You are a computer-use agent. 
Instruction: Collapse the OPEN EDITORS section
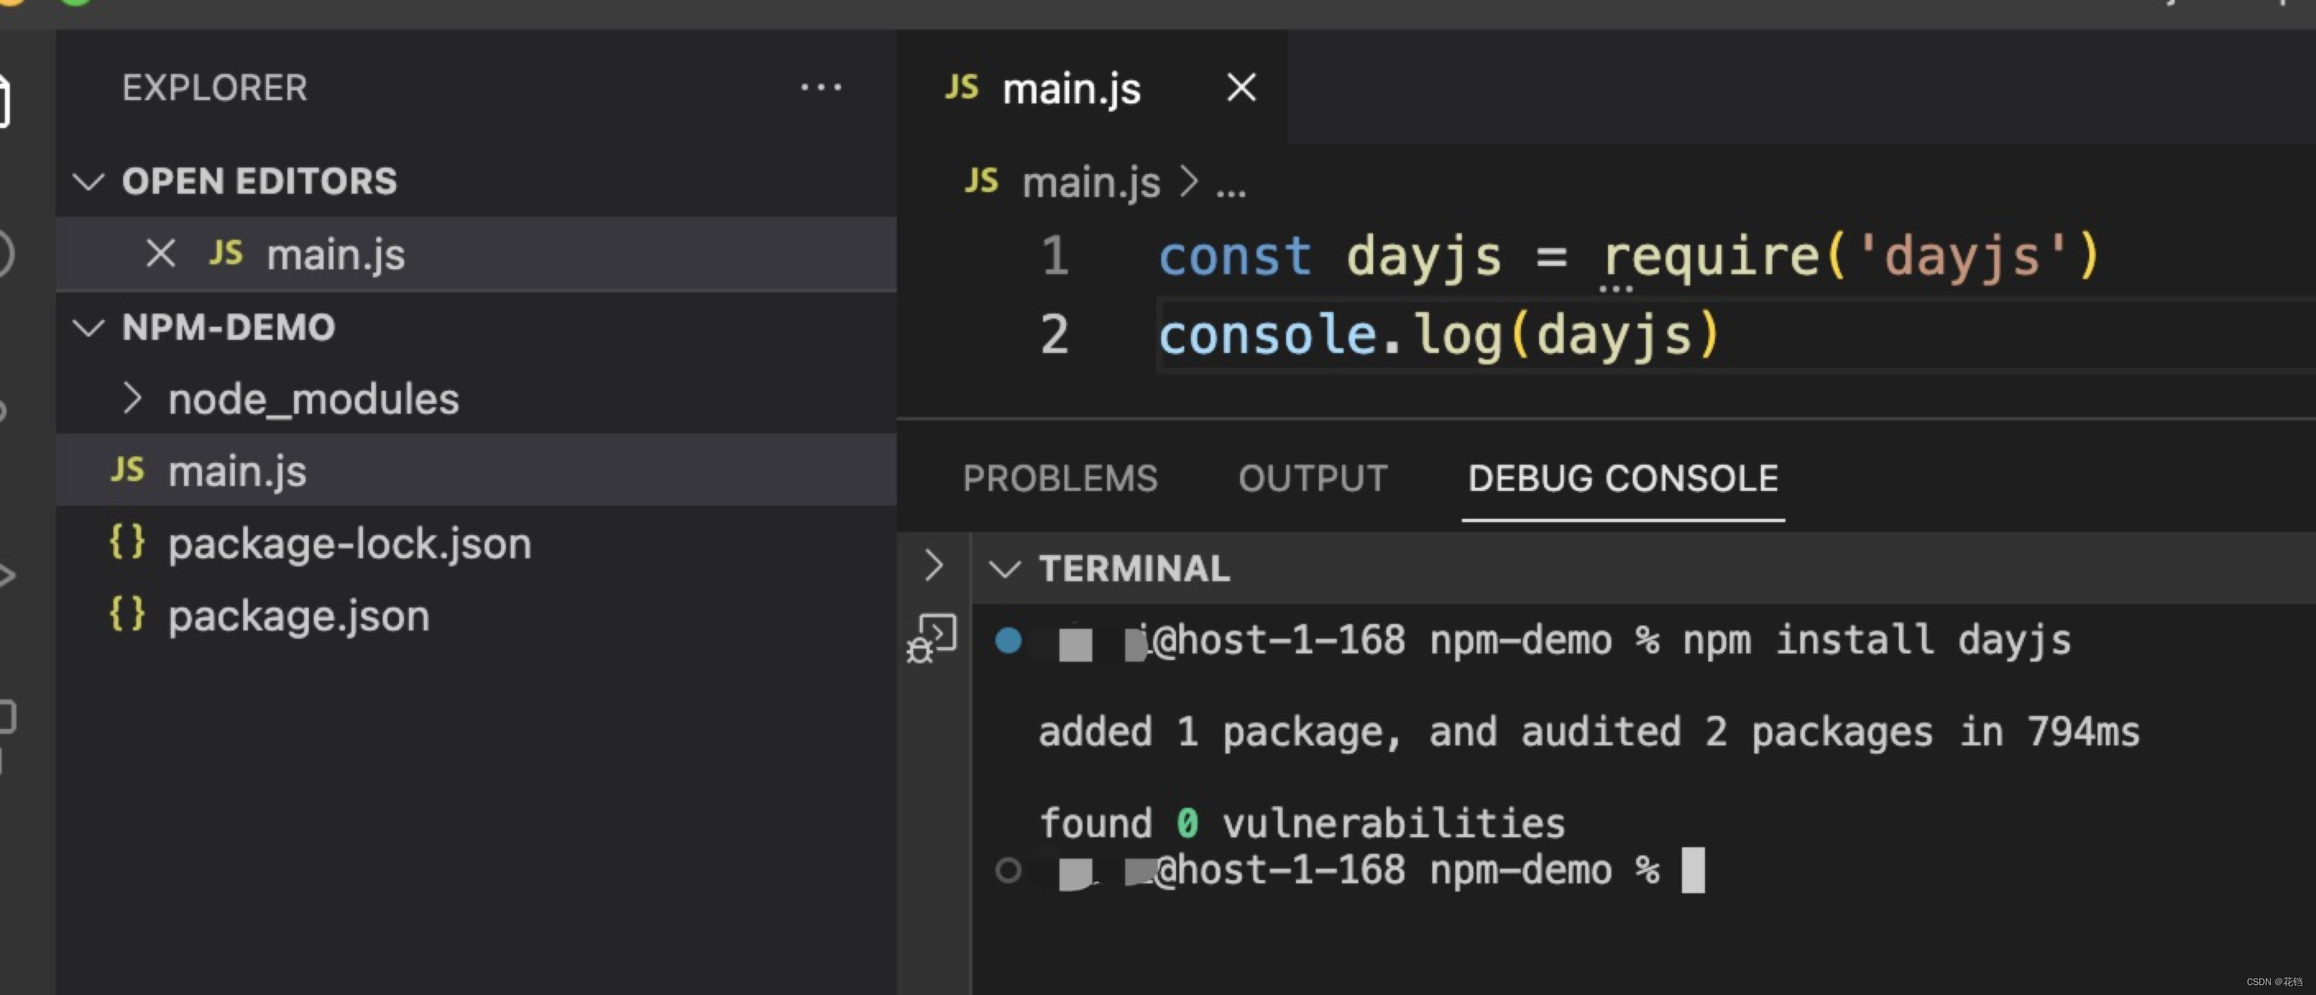point(88,181)
